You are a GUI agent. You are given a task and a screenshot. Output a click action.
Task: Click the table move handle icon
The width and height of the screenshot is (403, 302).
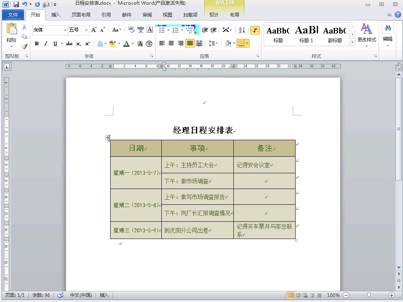[107, 137]
